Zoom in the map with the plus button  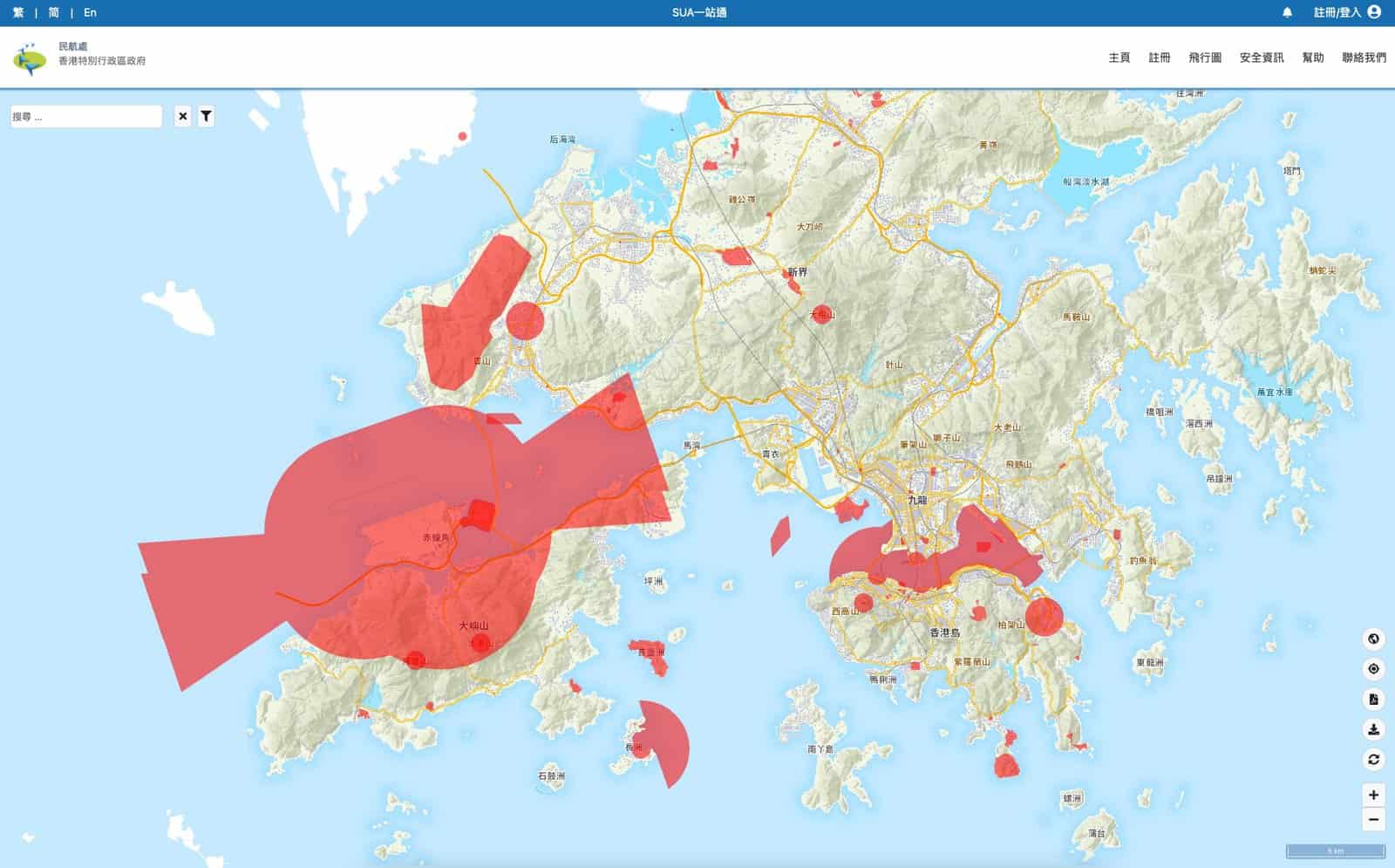1373,795
